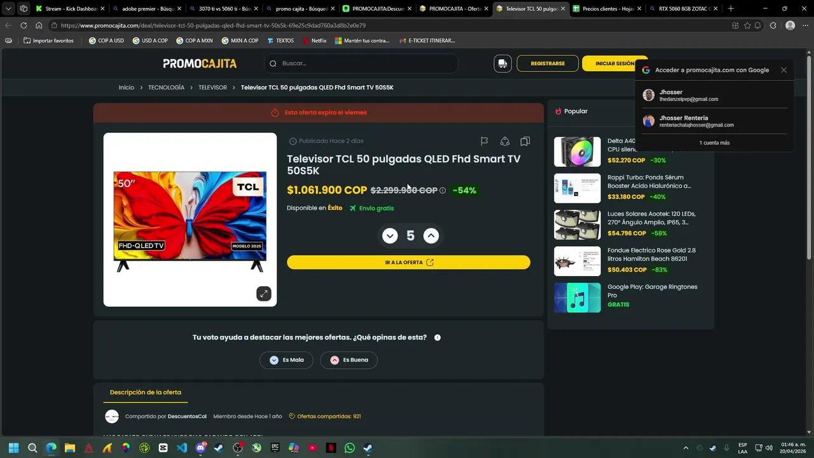814x458 pixels.
Task: Expand the TV product image to fullscreen
Action: click(x=264, y=293)
